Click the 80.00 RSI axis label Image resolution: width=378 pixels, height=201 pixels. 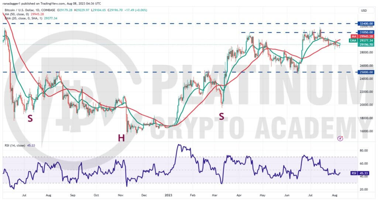point(364,150)
